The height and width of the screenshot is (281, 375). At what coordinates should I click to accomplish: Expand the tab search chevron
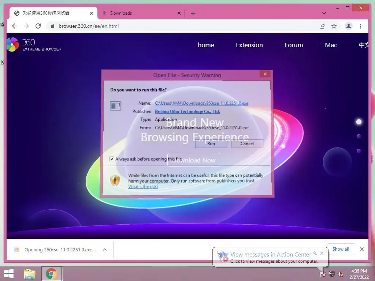(x=324, y=13)
